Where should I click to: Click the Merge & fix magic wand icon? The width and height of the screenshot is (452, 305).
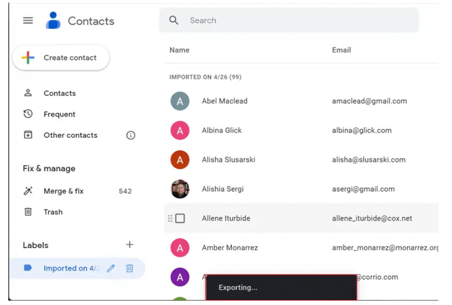[28, 191]
